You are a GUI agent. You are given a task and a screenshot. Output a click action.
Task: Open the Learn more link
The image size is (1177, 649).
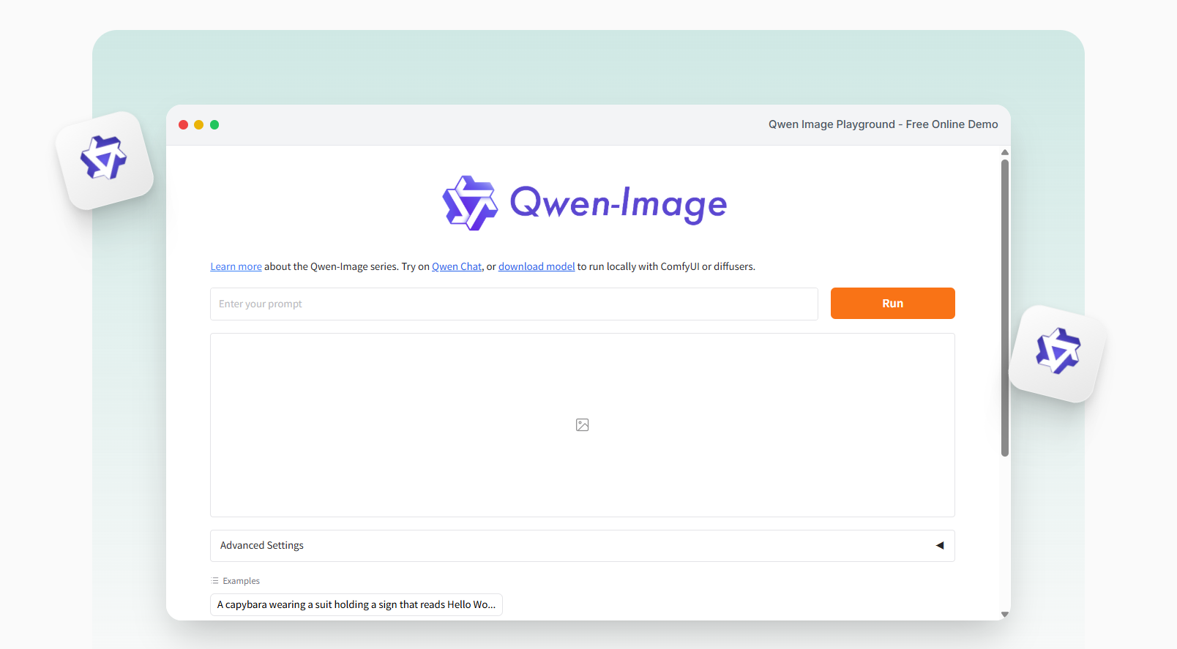[236, 267]
